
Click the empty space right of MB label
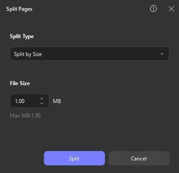point(115,101)
